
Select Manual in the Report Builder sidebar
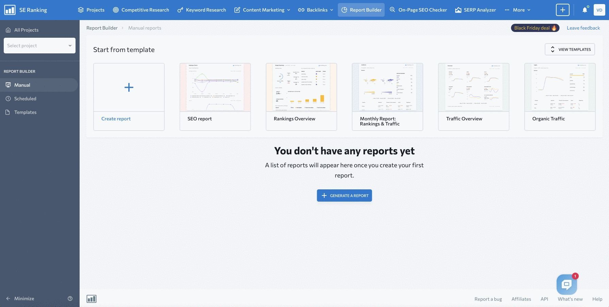click(x=39, y=85)
